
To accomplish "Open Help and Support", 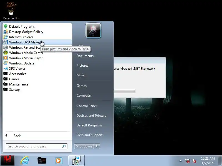I will pos(89,135).
